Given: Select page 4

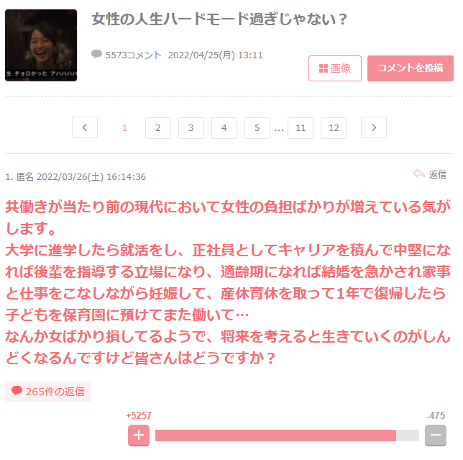Looking at the screenshot, I should click(x=224, y=128).
